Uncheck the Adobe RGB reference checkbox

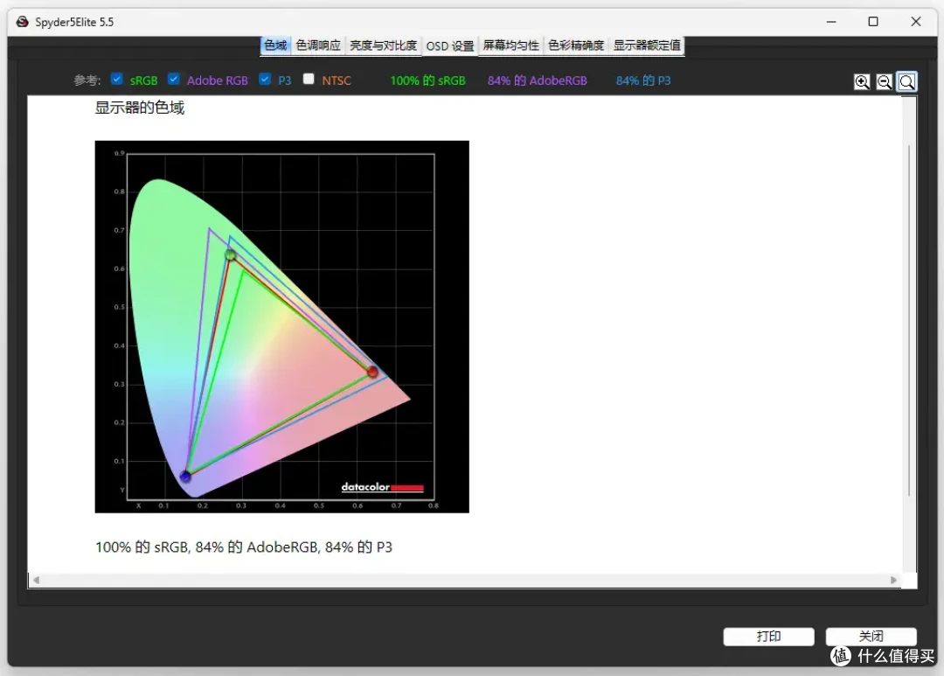[x=173, y=79]
